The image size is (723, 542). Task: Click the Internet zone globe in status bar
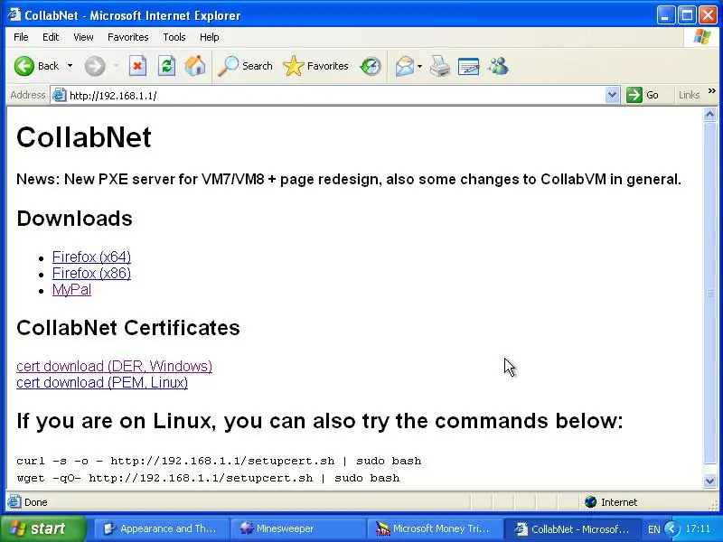[x=591, y=502]
